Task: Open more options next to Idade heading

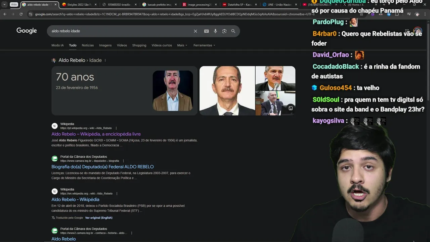Action: (x=105, y=61)
